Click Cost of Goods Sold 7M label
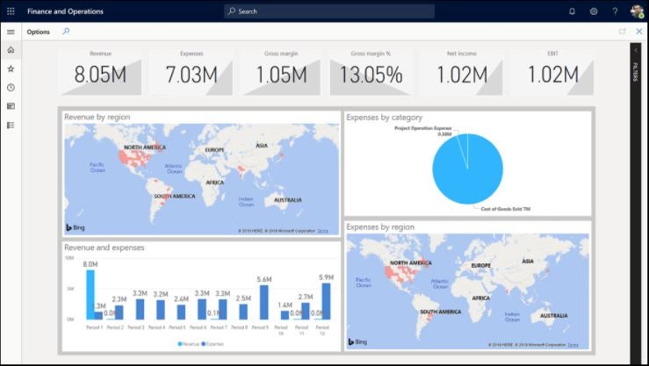 tap(505, 209)
